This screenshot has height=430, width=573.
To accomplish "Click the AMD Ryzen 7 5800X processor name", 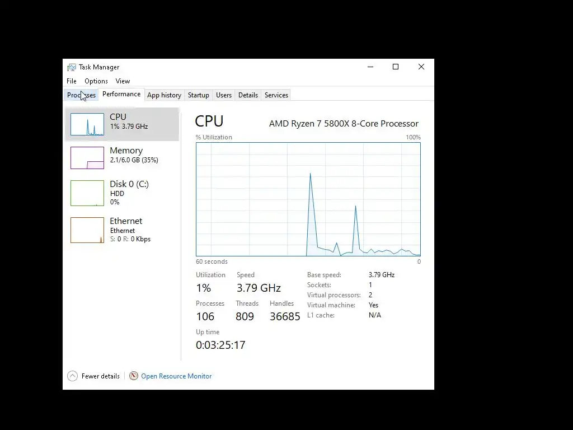I will (344, 124).
